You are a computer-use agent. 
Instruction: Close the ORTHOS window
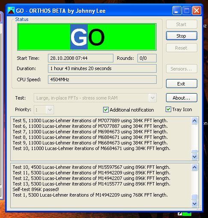(196, 10)
